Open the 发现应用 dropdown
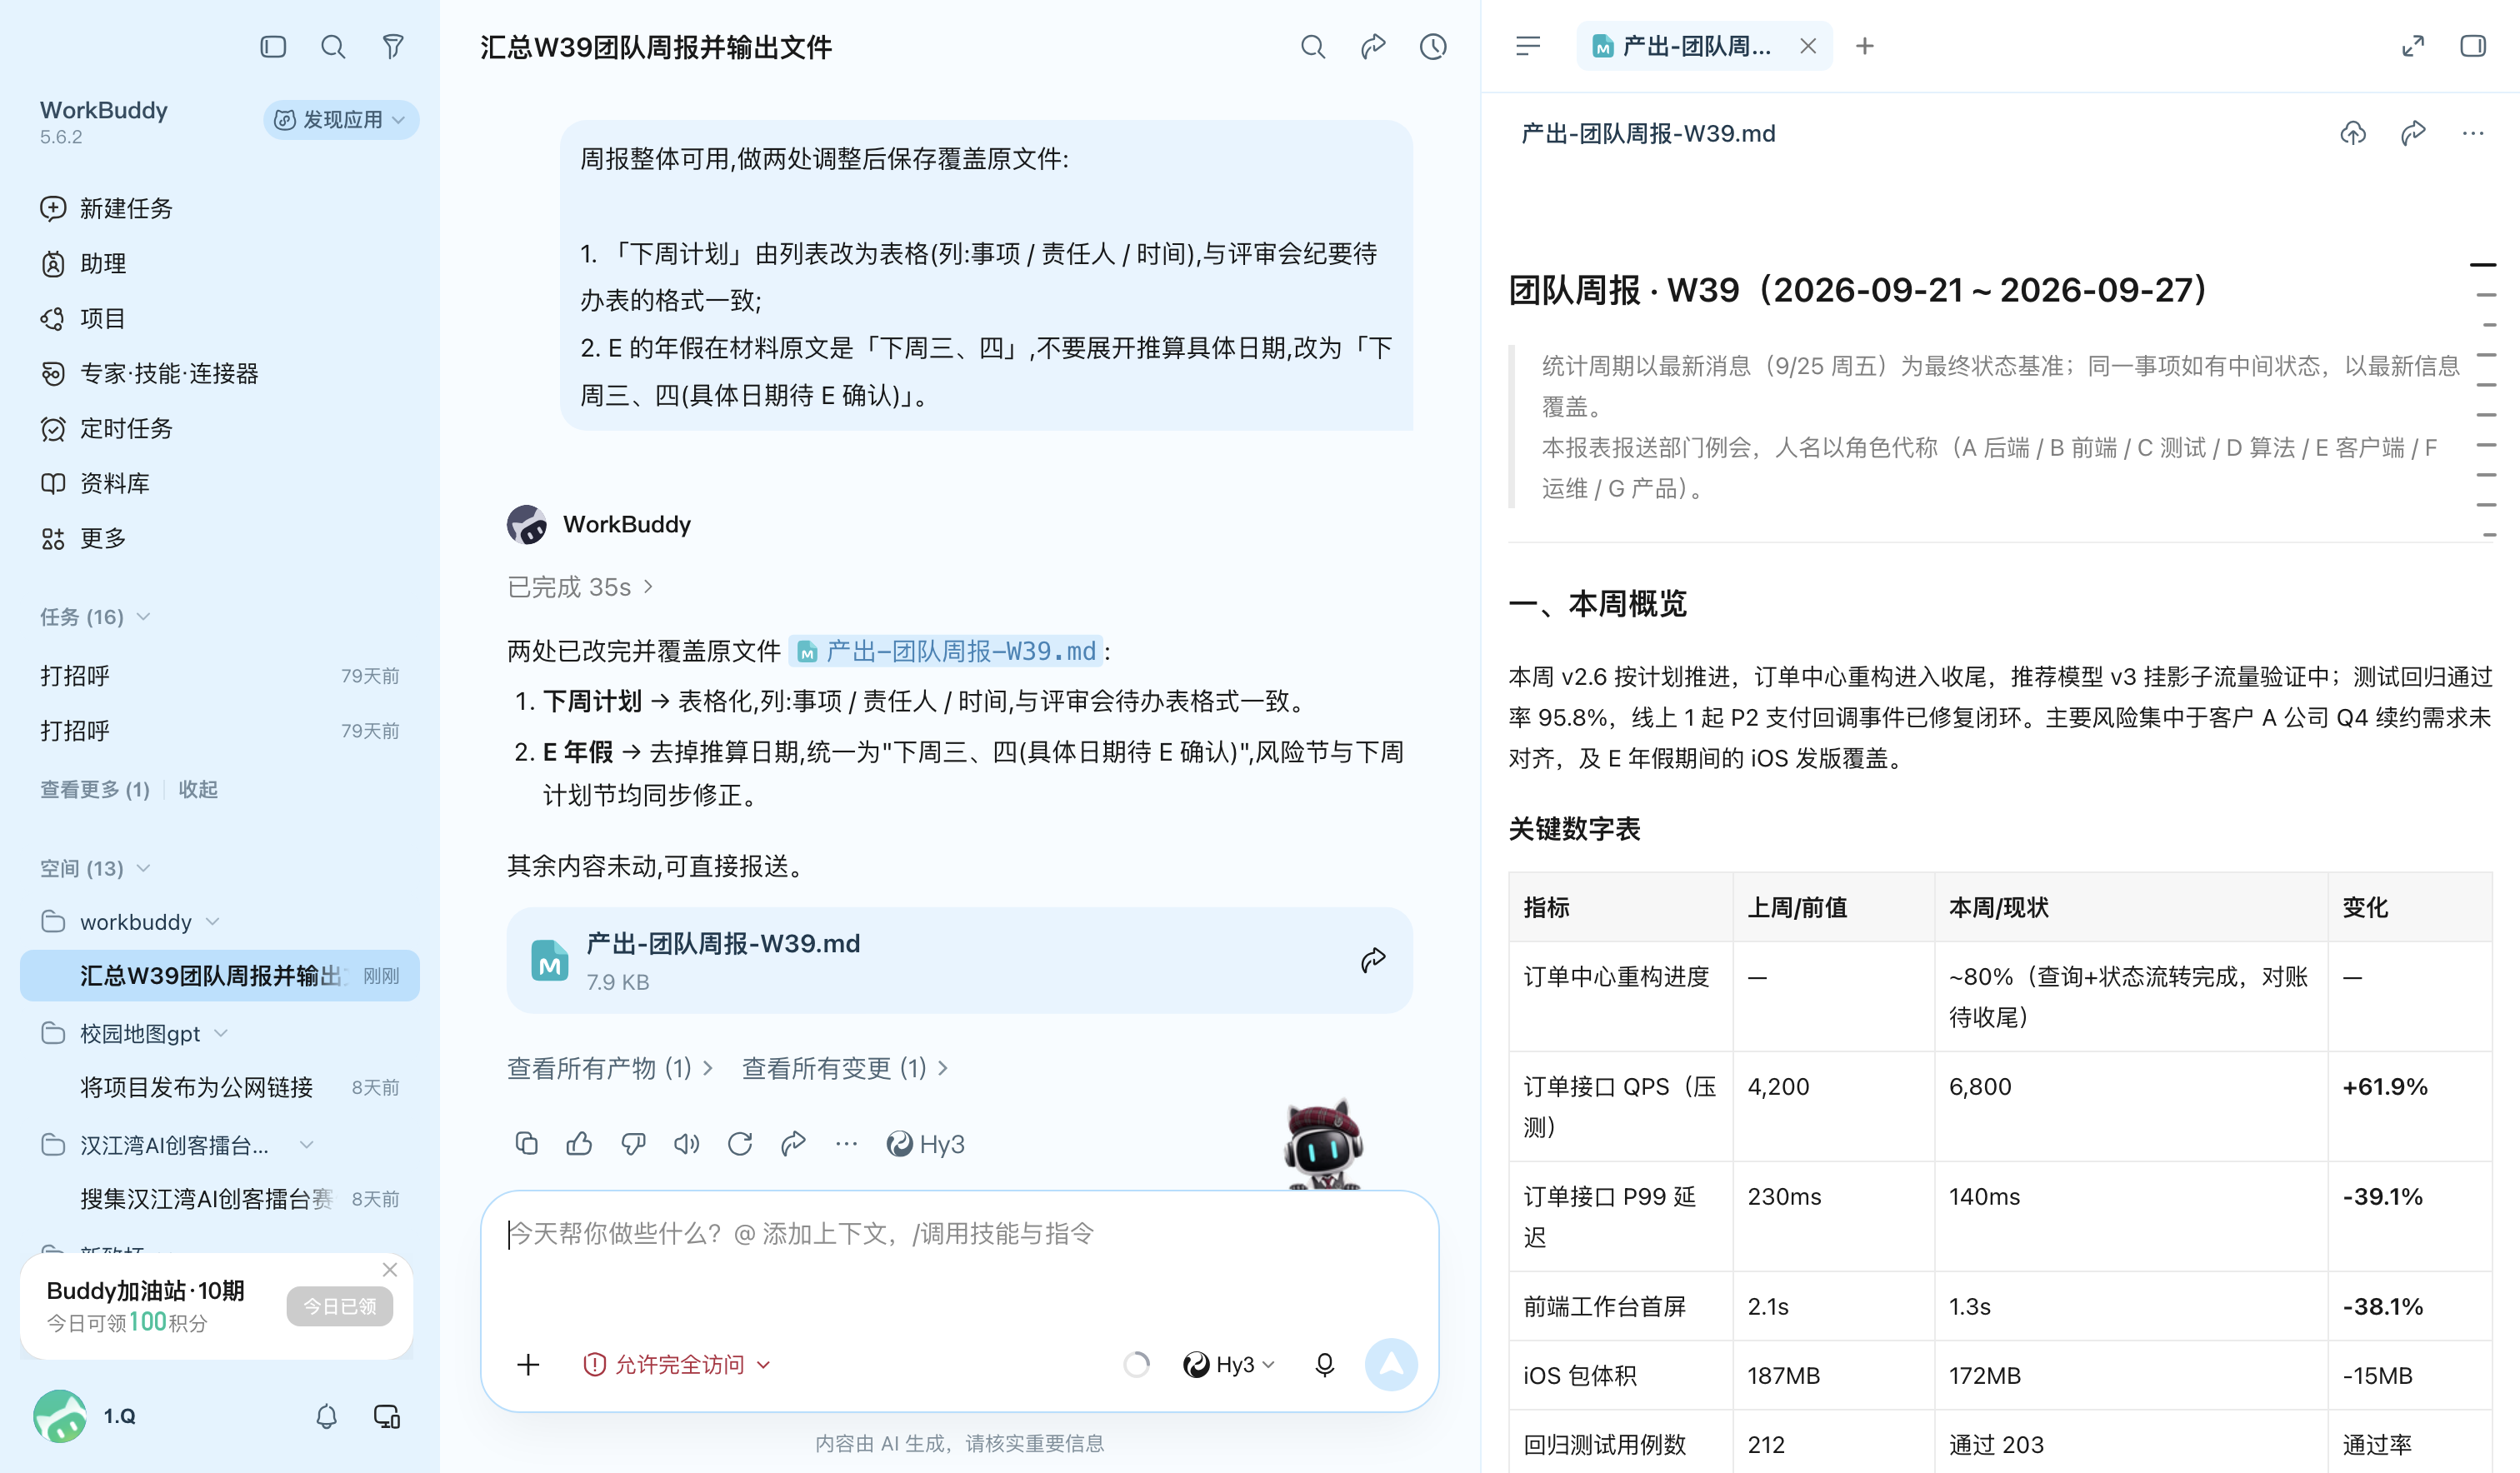 point(340,120)
